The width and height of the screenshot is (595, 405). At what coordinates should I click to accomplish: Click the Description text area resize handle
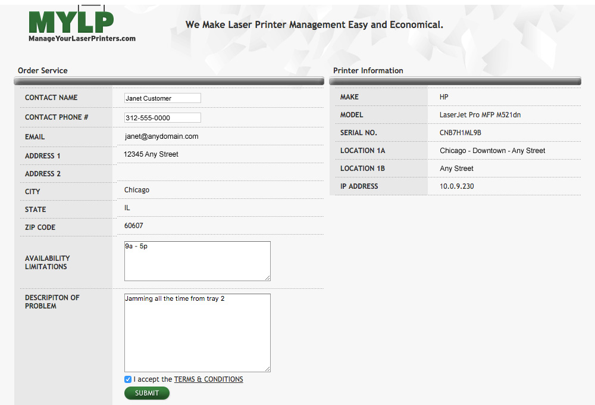click(267, 369)
